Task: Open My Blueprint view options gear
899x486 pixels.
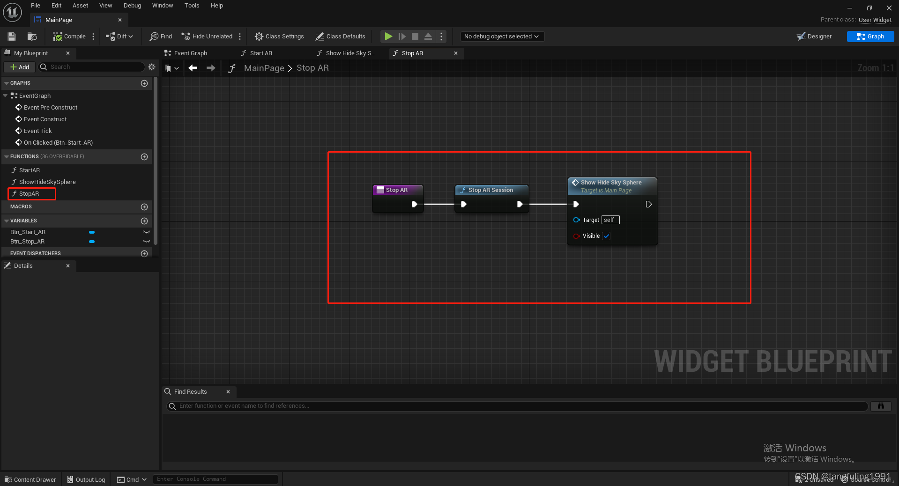Action: click(152, 67)
